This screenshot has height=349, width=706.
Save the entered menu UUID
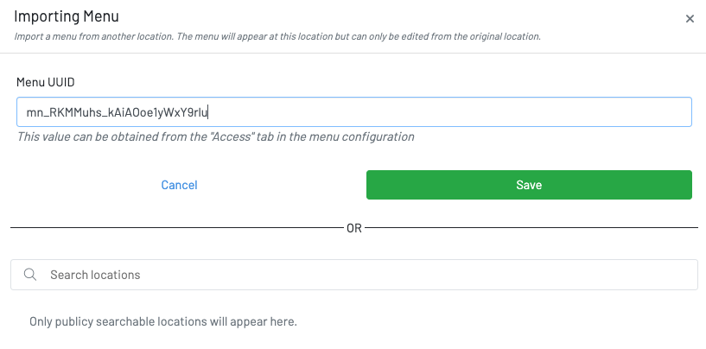click(529, 185)
